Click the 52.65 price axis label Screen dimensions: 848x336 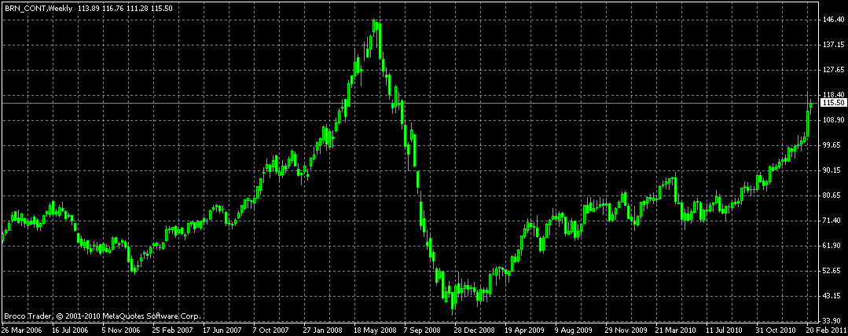831,271
